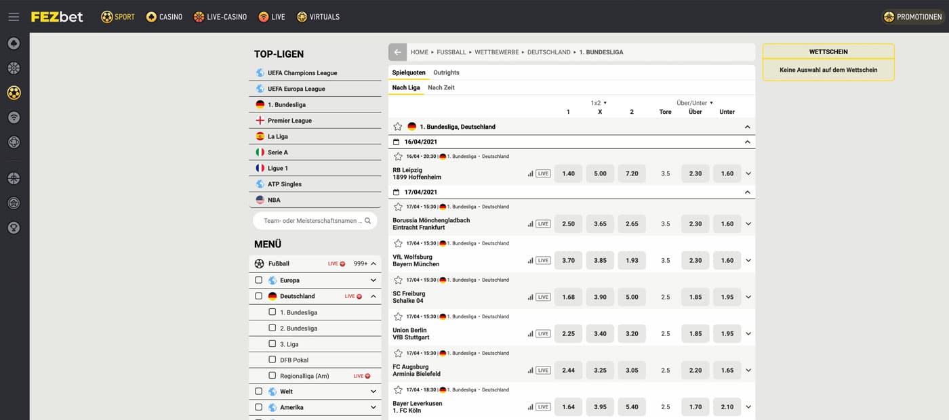Open NBA in Top-Ligen list

click(x=315, y=200)
